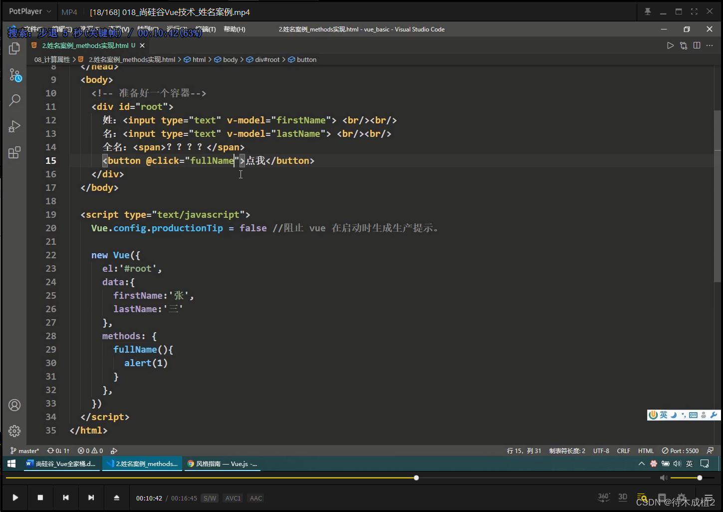Screen dimensions: 723x512
Task: Open the Extensions view icon
Action: click(14, 152)
